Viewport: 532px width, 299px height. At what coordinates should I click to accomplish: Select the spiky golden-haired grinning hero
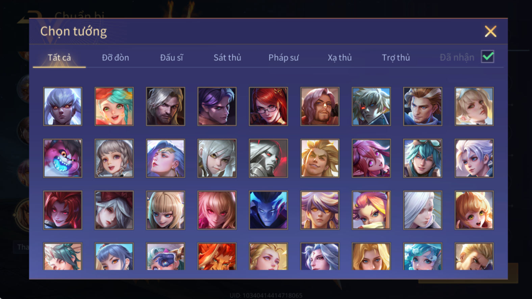(320, 158)
